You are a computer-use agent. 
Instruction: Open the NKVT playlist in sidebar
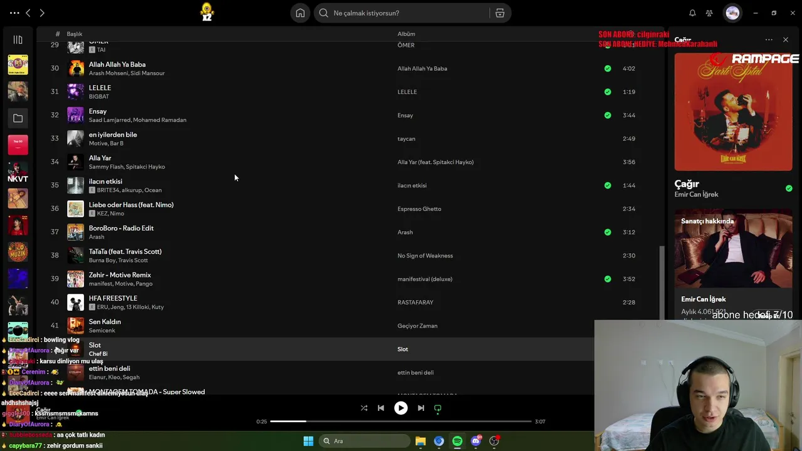(18, 172)
